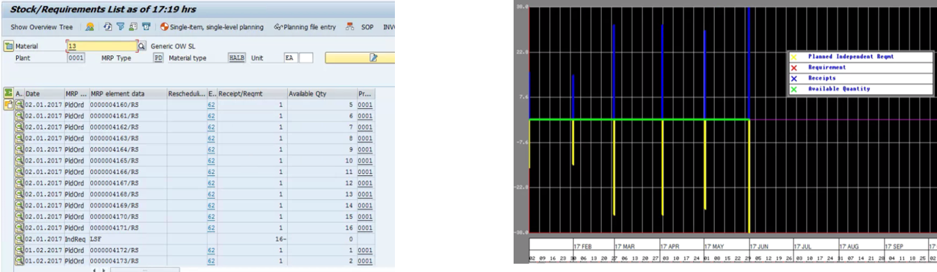Open details magnifier for order 0000004160/RS
The height and width of the screenshot is (272, 937).
[x=19, y=105]
